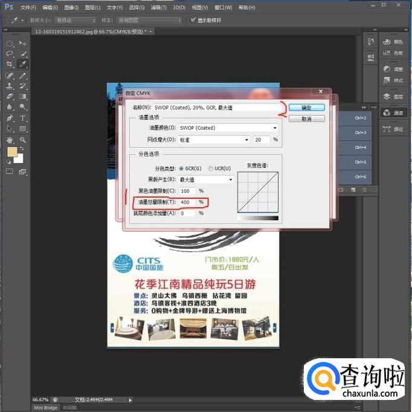The height and width of the screenshot is (412, 412).
Task: Open the 图像(I) menu
Action: coord(71,7)
